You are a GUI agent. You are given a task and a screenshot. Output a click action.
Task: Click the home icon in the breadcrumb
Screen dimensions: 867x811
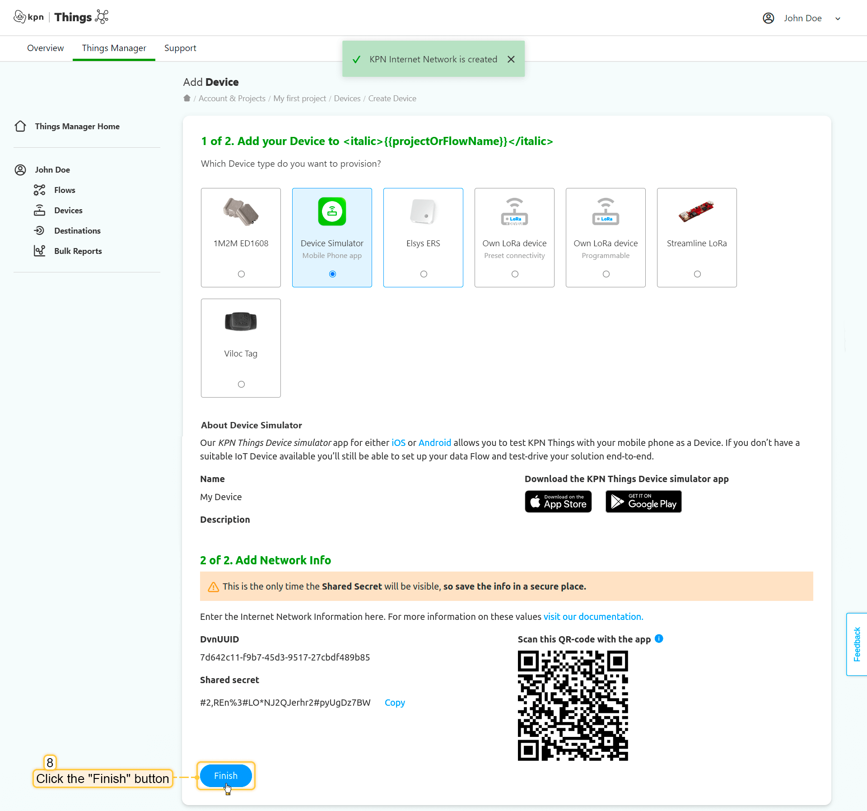[x=187, y=98]
